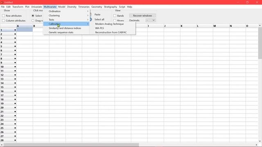Select column header L
This screenshot has height=147, width=262.
pyautogui.click(x=205, y=26)
